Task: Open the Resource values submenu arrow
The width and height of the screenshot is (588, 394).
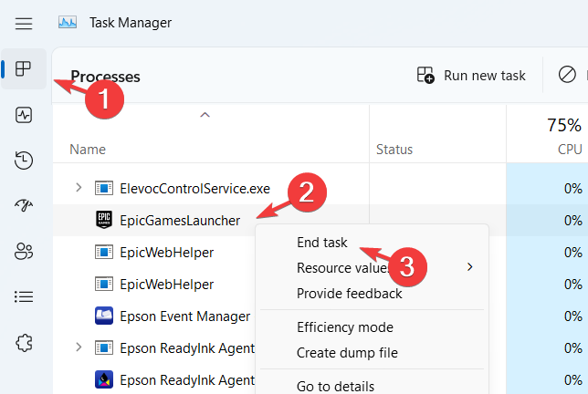Action: click(470, 267)
